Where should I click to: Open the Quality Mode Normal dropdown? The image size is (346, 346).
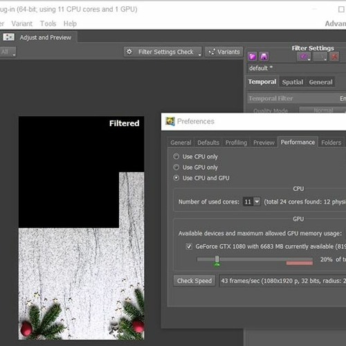point(322,110)
